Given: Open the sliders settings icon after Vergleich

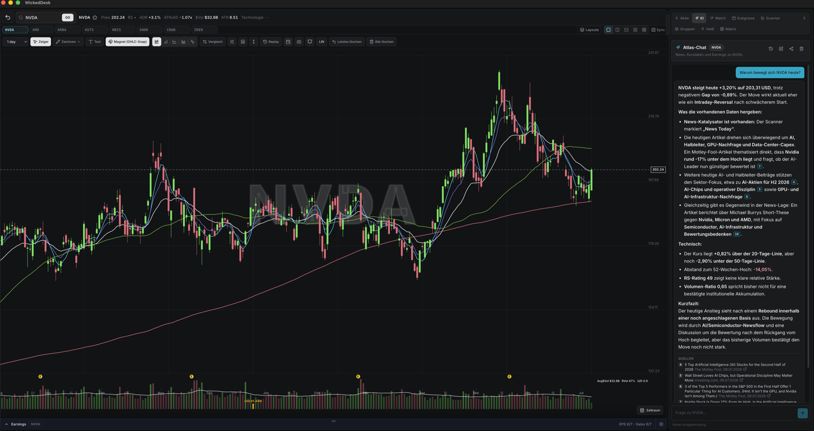Looking at the screenshot, I should [232, 42].
